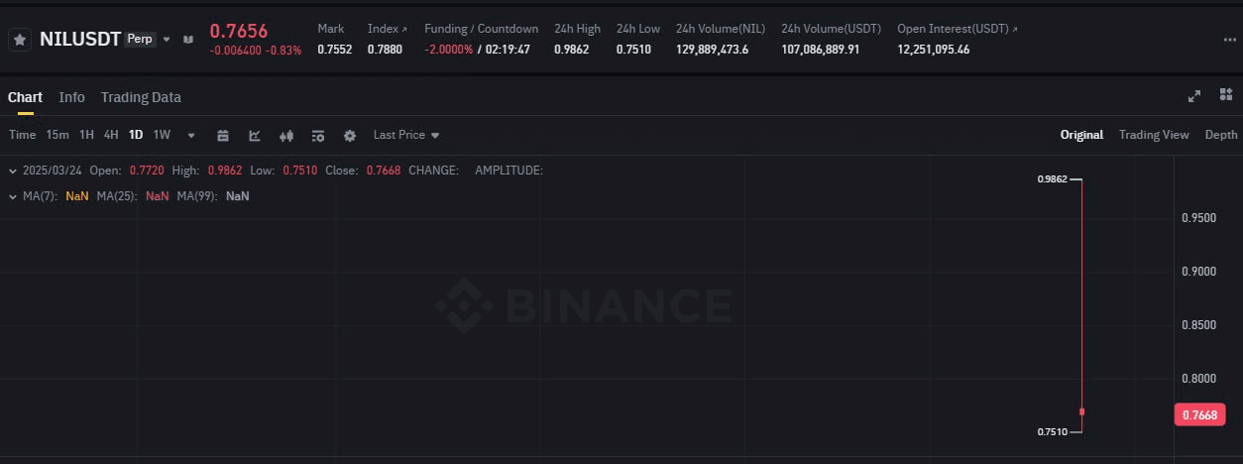This screenshot has height=464, width=1243.
Task: Click the Index value 0.7880
Action: click(385, 50)
